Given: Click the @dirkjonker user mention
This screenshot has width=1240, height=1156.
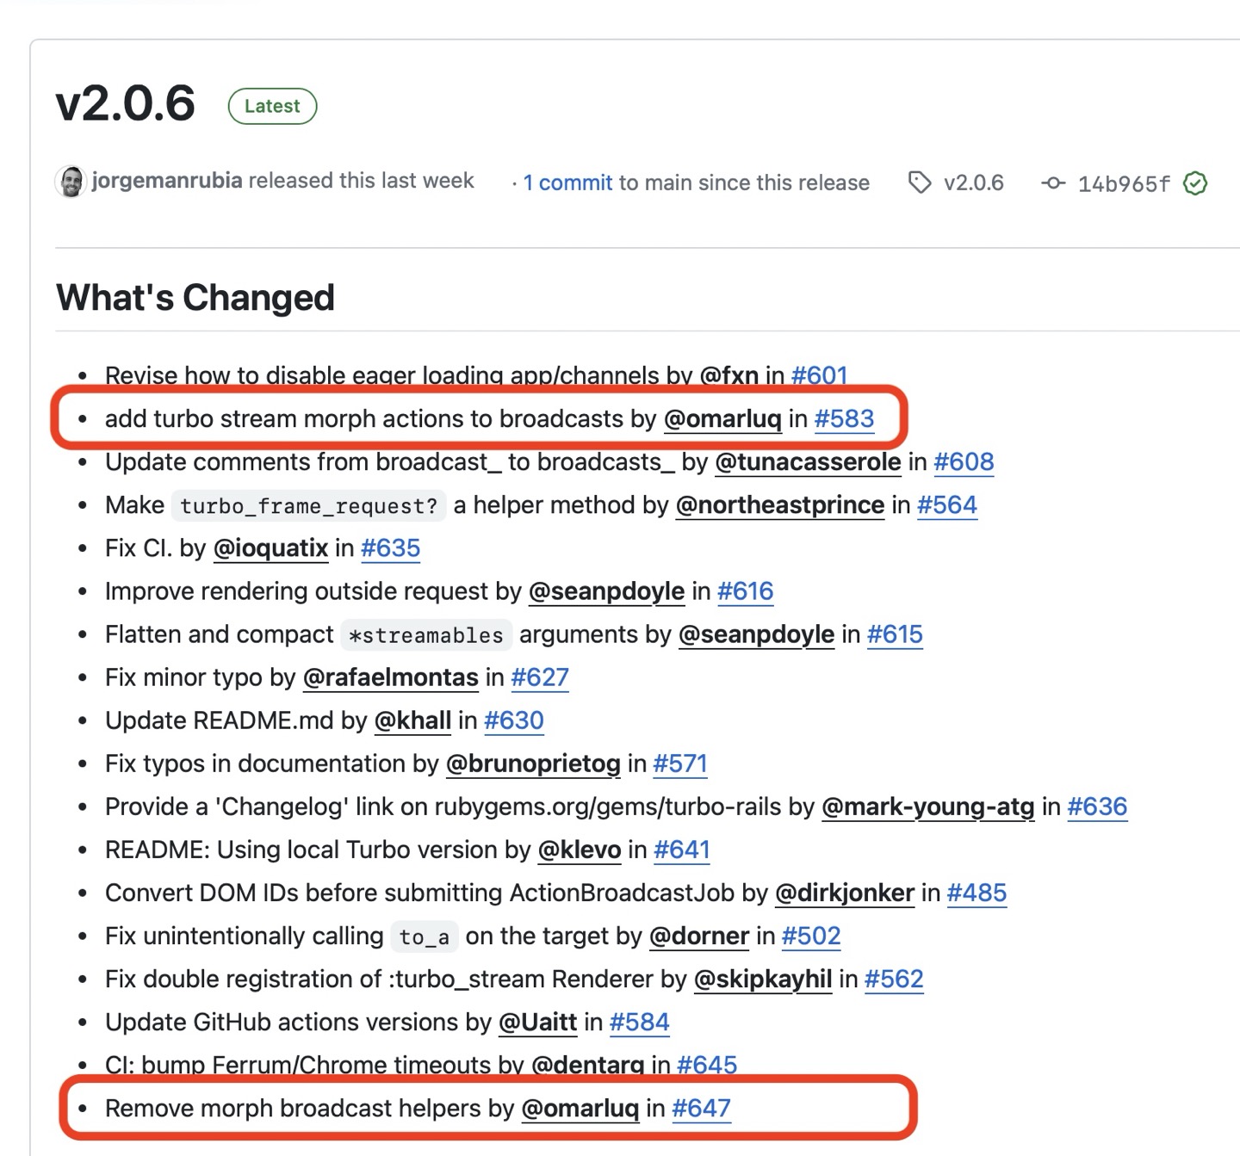Looking at the screenshot, I should pyautogui.click(x=844, y=893).
